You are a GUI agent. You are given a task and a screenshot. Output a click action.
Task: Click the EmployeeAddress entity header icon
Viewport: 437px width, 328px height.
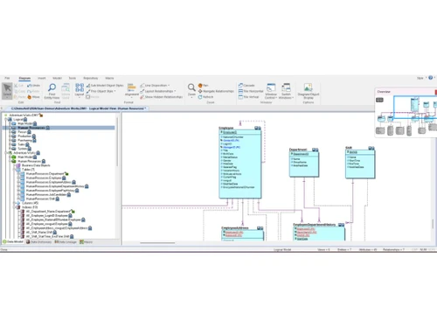260,228
